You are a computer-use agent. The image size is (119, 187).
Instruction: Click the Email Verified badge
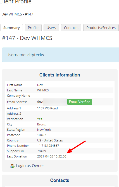pos(80,102)
